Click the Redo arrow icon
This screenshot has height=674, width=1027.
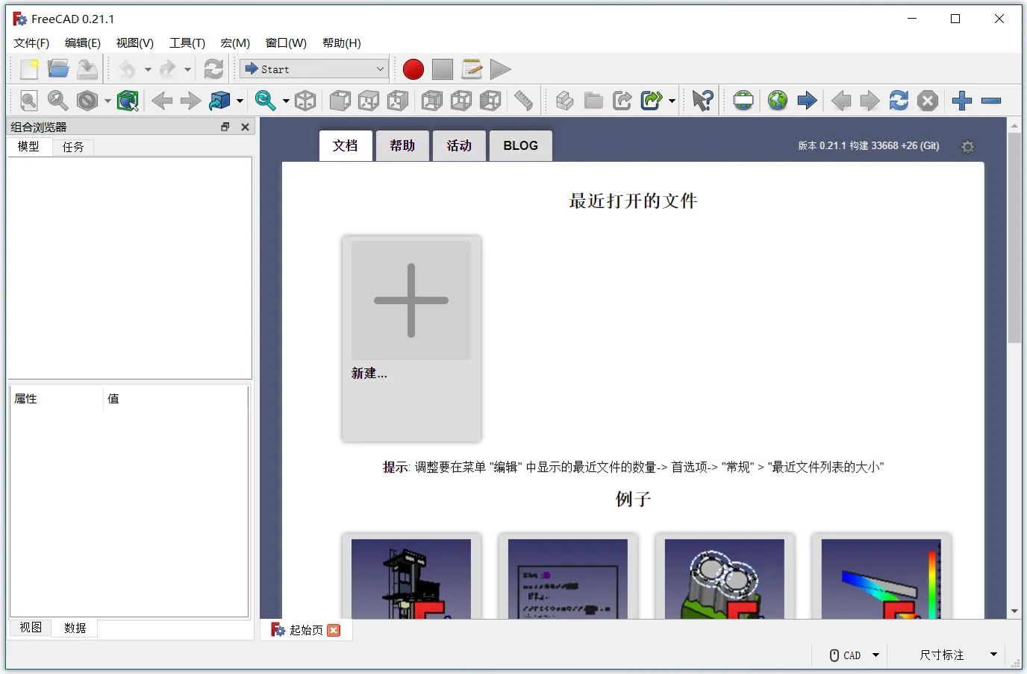(x=168, y=69)
